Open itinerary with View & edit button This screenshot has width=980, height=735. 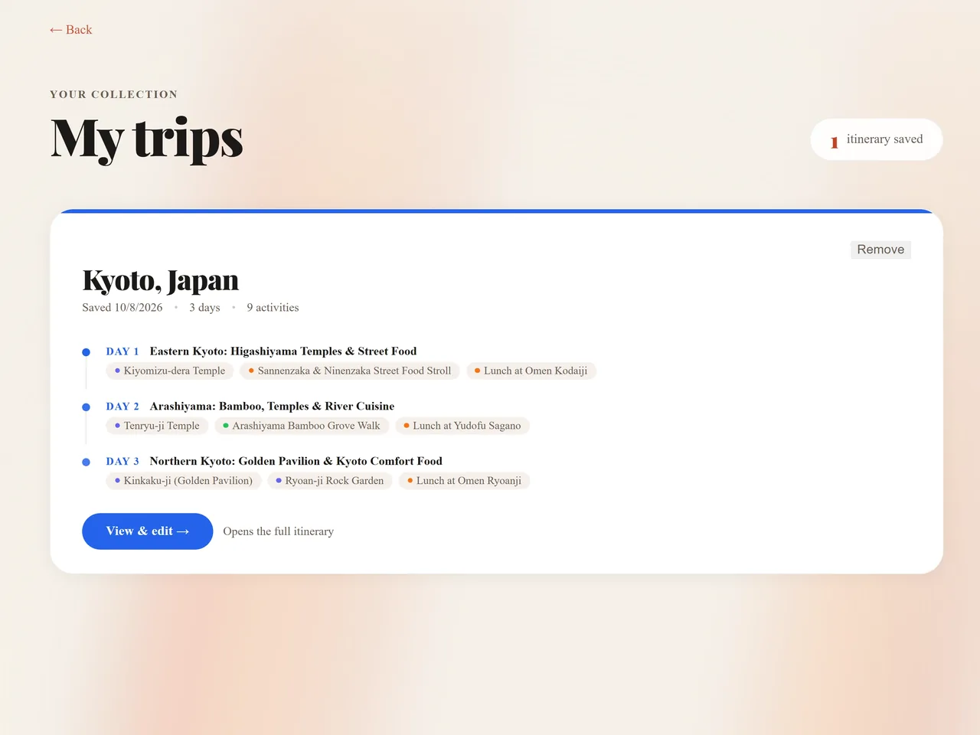coord(147,531)
